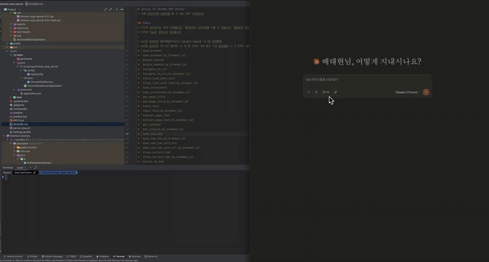Open GraphQL tool window

pos(86,257)
